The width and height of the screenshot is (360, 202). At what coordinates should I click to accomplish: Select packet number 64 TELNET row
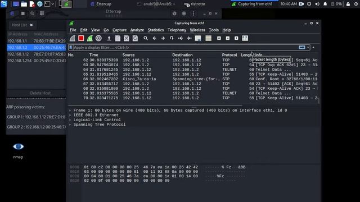[193, 70]
